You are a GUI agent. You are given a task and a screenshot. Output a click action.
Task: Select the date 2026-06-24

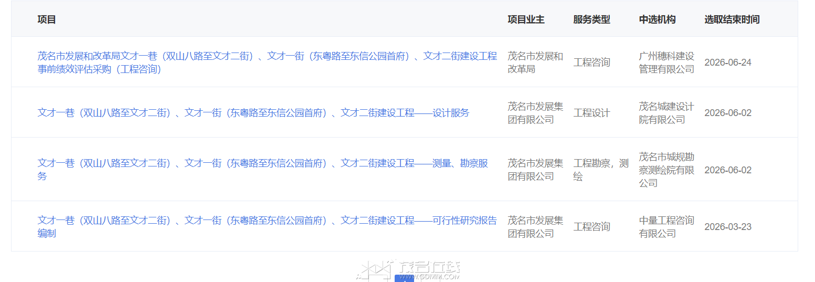(x=728, y=62)
